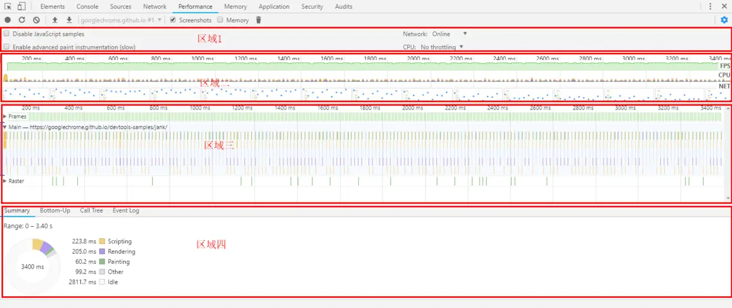The image size is (732, 308).
Task: Click the CPU chart label in overview
Action: (x=724, y=75)
